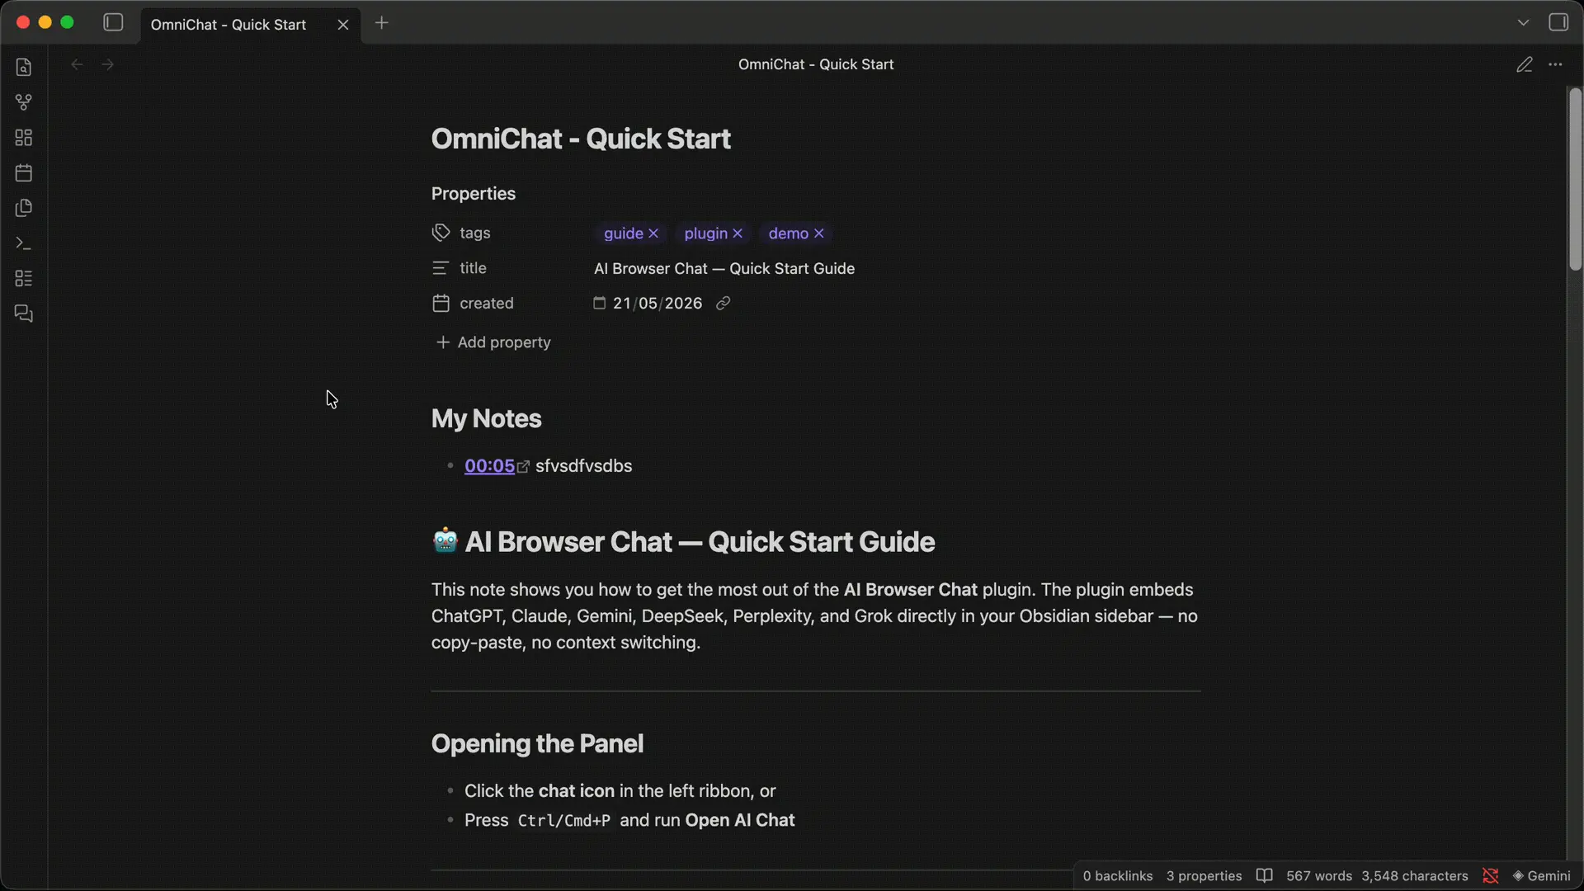Click the note title in header bar
Image resolution: width=1584 pixels, height=891 pixels.
(816, 64)
